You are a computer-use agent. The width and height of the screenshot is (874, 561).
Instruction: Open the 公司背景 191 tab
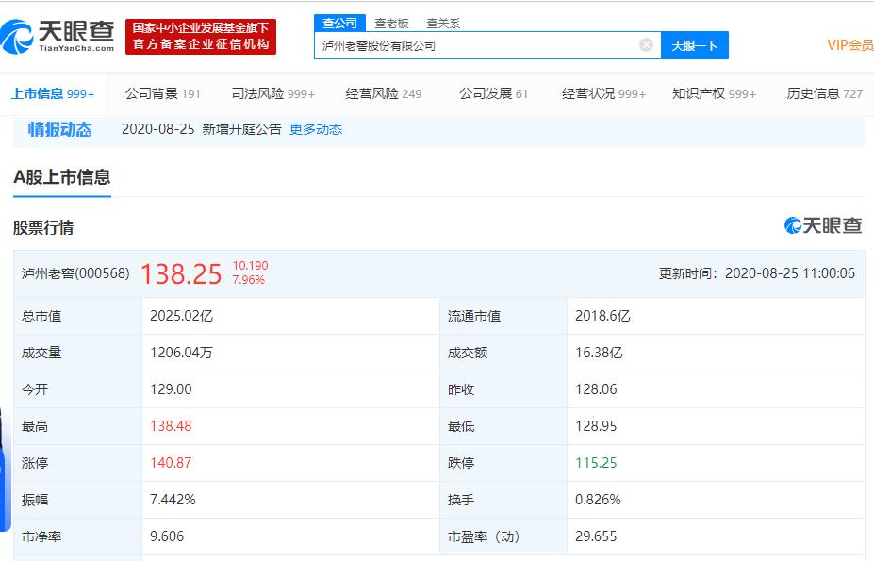click(162, 93)
